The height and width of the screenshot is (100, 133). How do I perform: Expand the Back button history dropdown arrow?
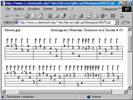(12, 16)
